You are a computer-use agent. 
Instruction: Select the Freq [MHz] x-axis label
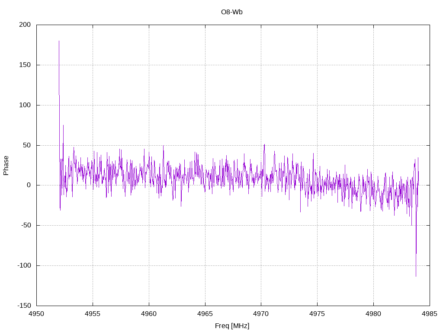point(232,326)
